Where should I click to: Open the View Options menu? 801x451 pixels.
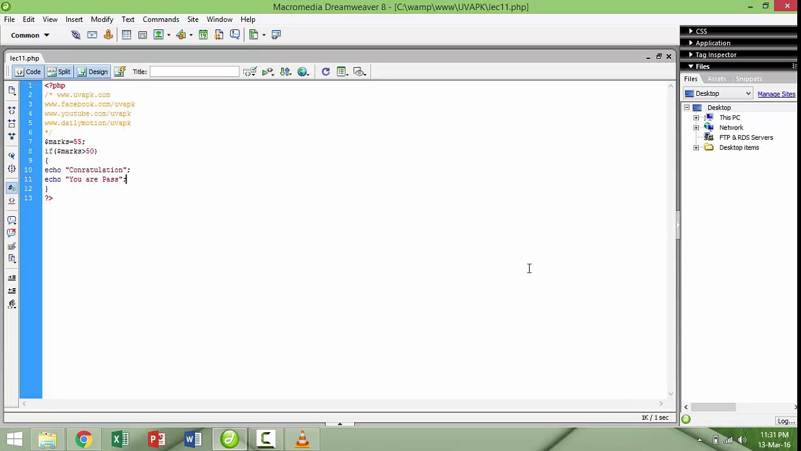coord(342,72)
